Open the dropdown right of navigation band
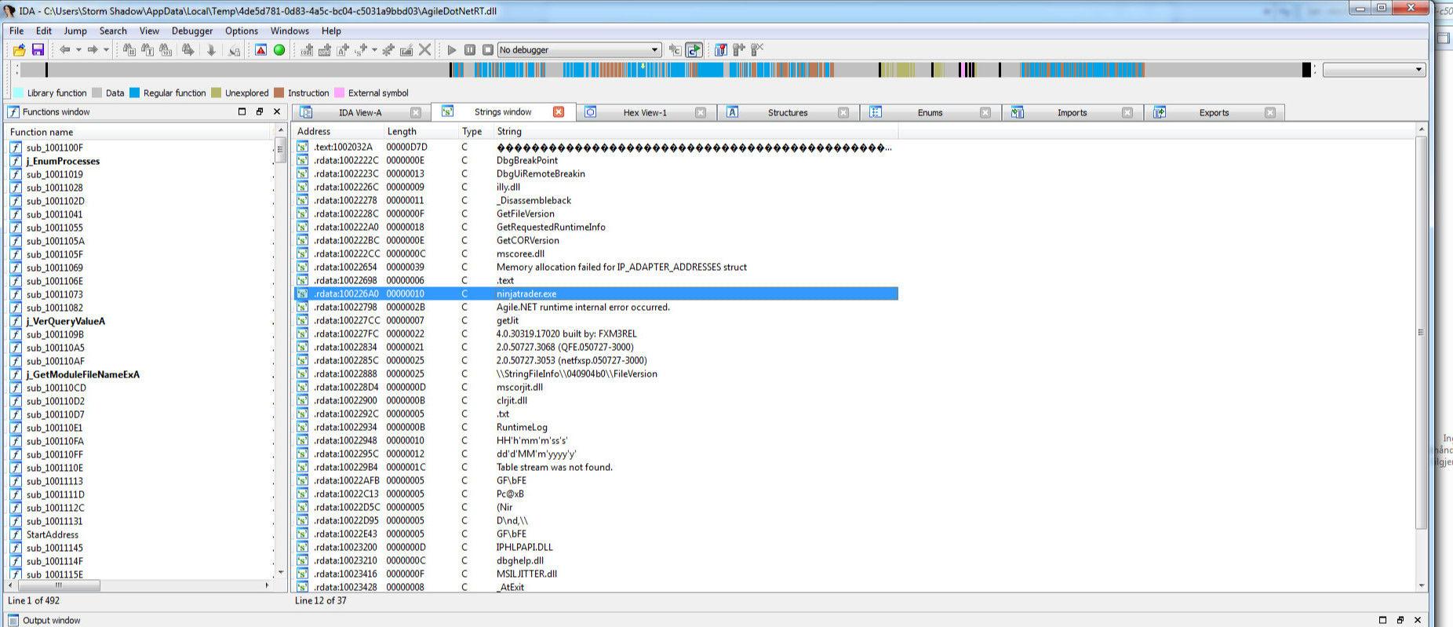This screenshot has height=627, width=1453. pyautogui.click(x=1418, y=70)
